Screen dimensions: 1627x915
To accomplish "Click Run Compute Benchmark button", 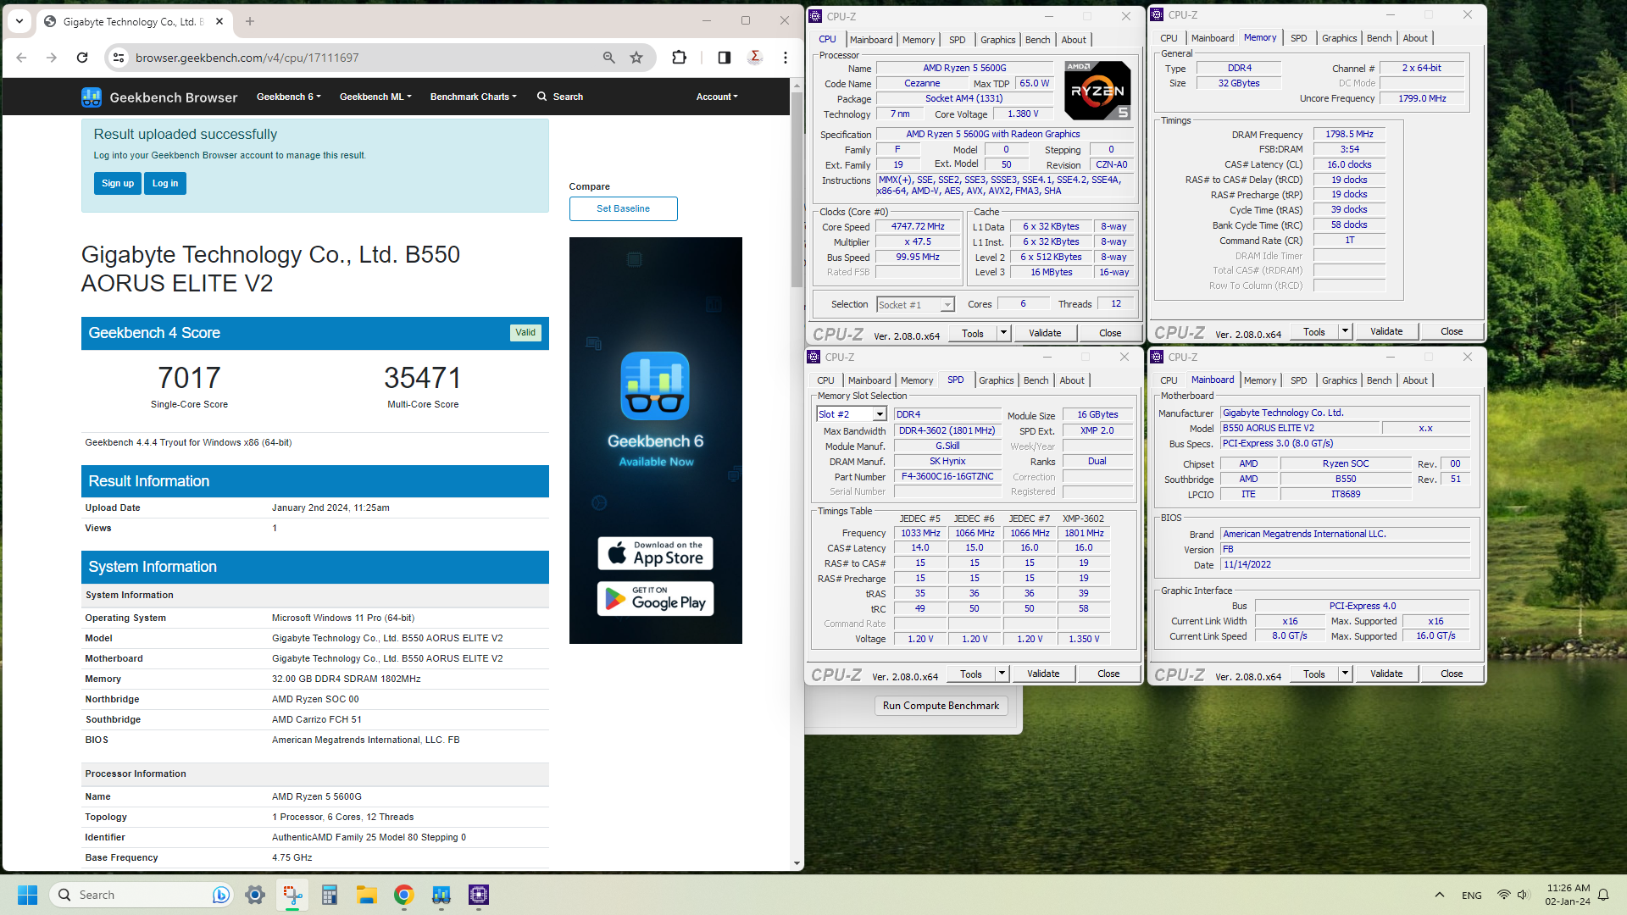I will click(x=941, y=706).
